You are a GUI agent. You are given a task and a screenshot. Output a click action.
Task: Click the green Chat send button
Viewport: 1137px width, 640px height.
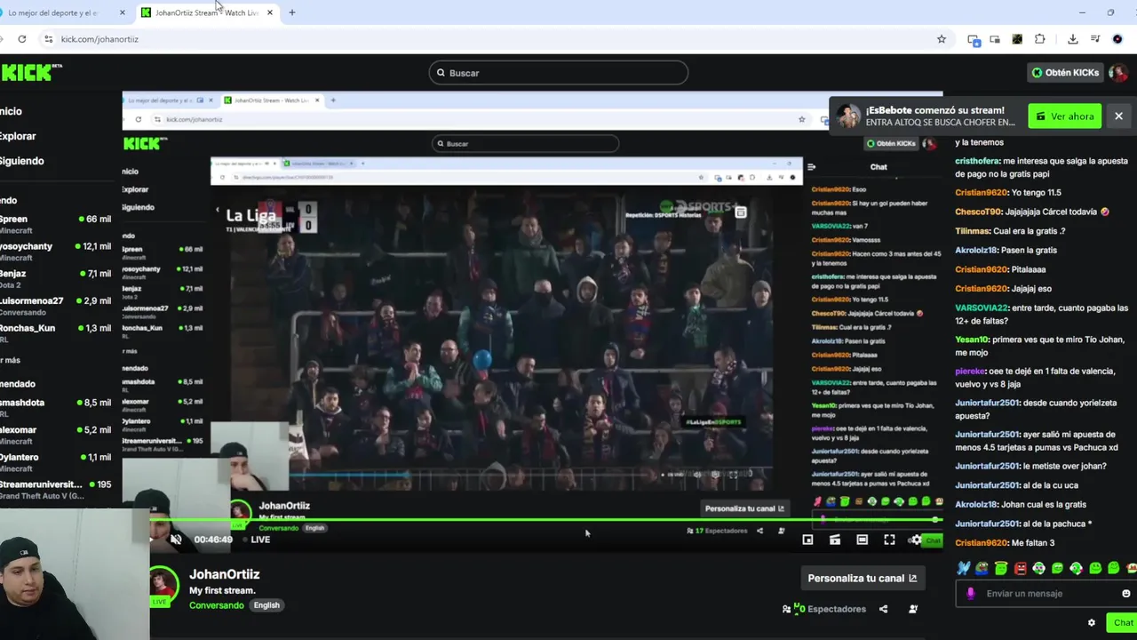[1121, 623]
